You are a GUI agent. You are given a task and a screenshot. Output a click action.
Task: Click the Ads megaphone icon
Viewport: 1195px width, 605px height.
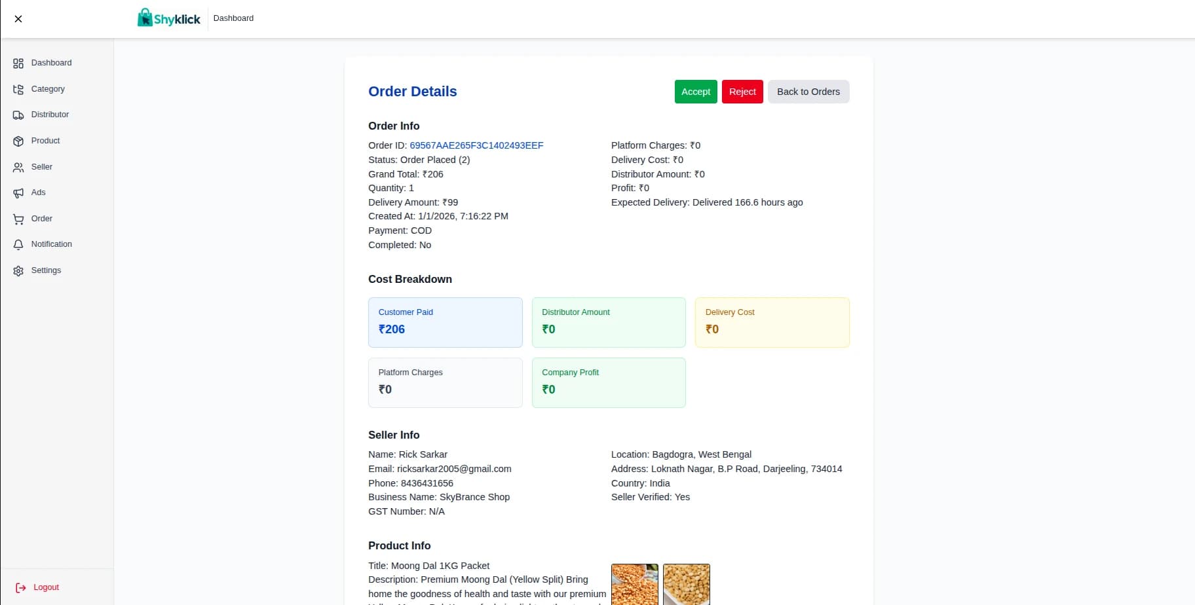click(x=18, y=193)
